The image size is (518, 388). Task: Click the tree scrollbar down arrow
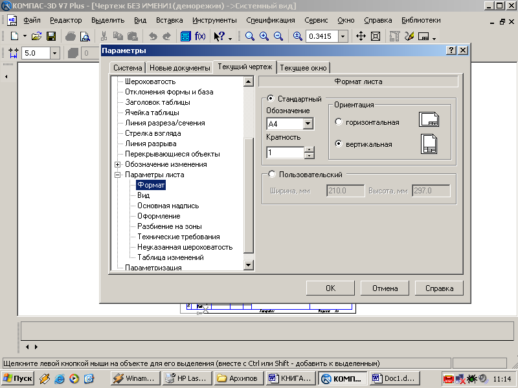tap(249, 264)
